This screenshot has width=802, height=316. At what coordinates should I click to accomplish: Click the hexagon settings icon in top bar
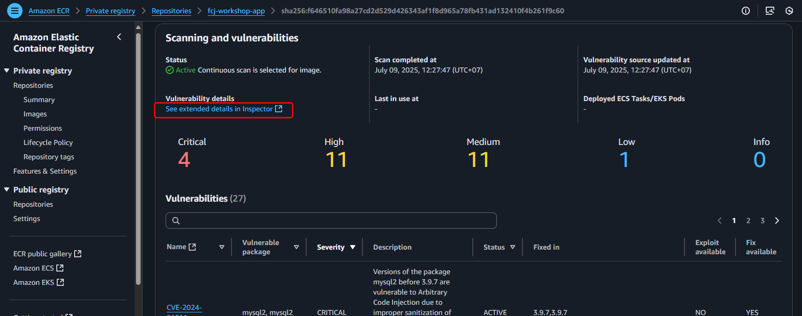coord(789,11)
